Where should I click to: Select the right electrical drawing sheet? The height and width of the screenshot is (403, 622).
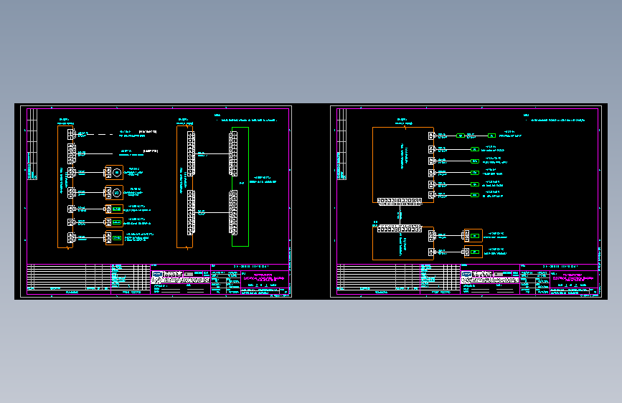pyautogui.click(x=466, y=201)
